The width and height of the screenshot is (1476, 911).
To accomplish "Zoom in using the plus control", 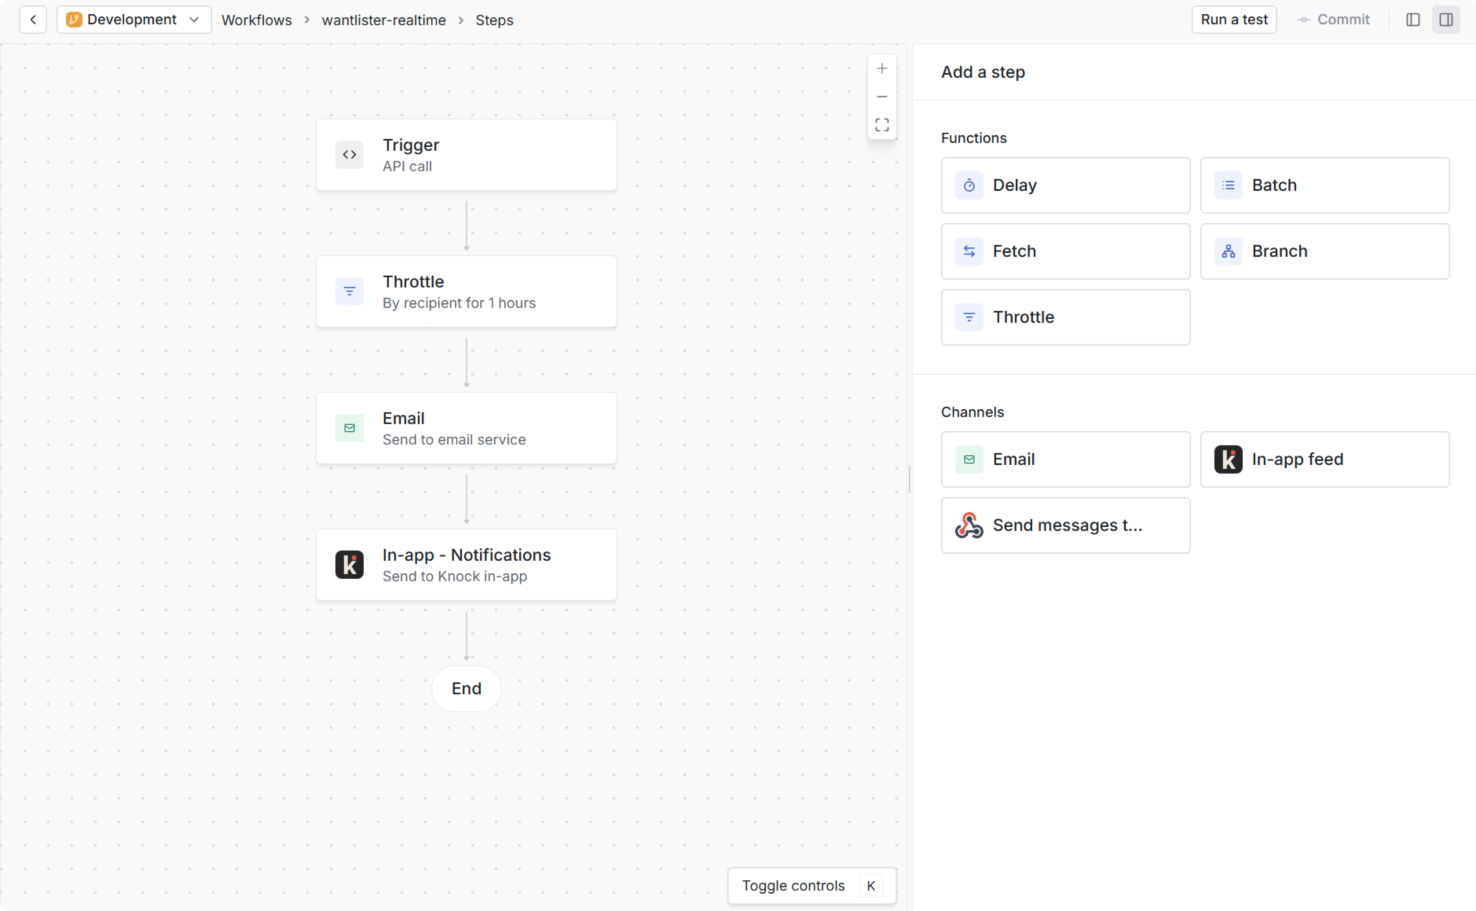I will pyautogui.click(x=882, y=68).
